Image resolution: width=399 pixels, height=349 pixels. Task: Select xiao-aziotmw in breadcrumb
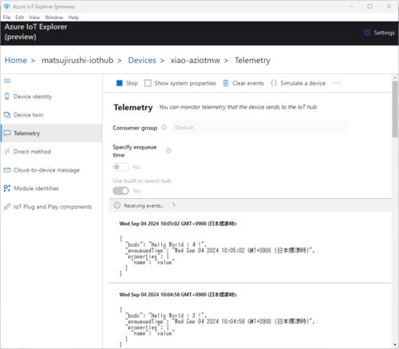pyautogui.click(x=196, y=60)
